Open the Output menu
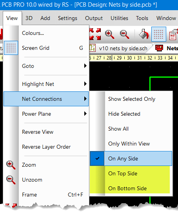The width and height of the screenshot is (178, 213). click(x=94, y=18)
